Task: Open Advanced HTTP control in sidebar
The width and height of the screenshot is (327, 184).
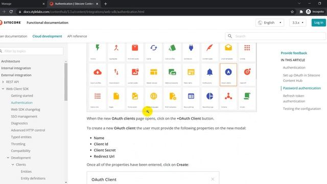Action: coord(28,130)
